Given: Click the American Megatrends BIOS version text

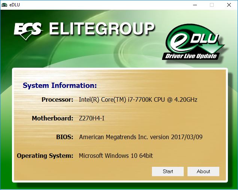Looking at the screenshot, I should (141, 137).
